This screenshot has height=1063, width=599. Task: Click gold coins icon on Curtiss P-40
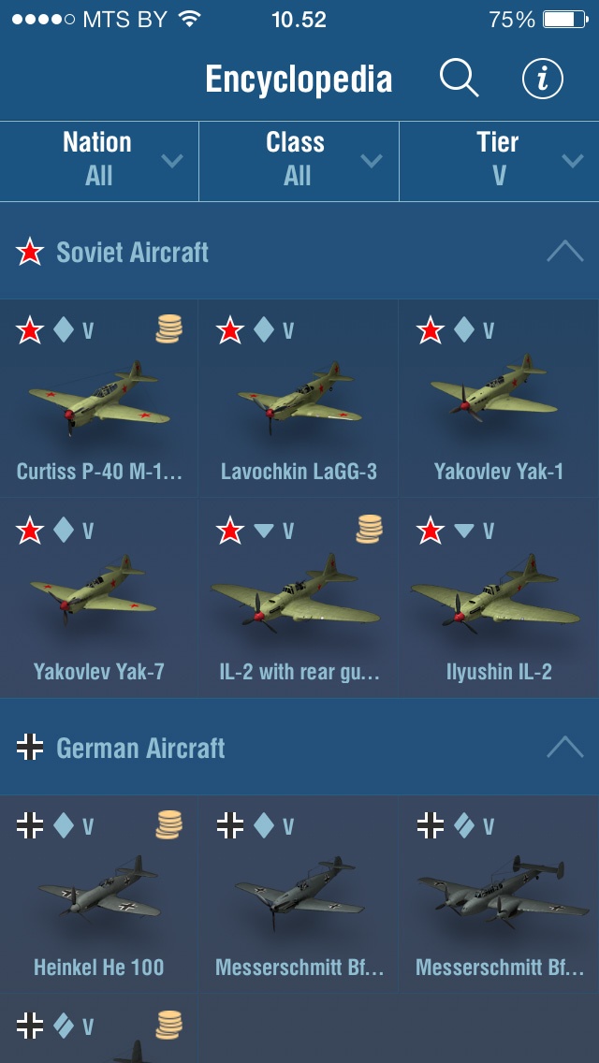(x=168, y=329)
